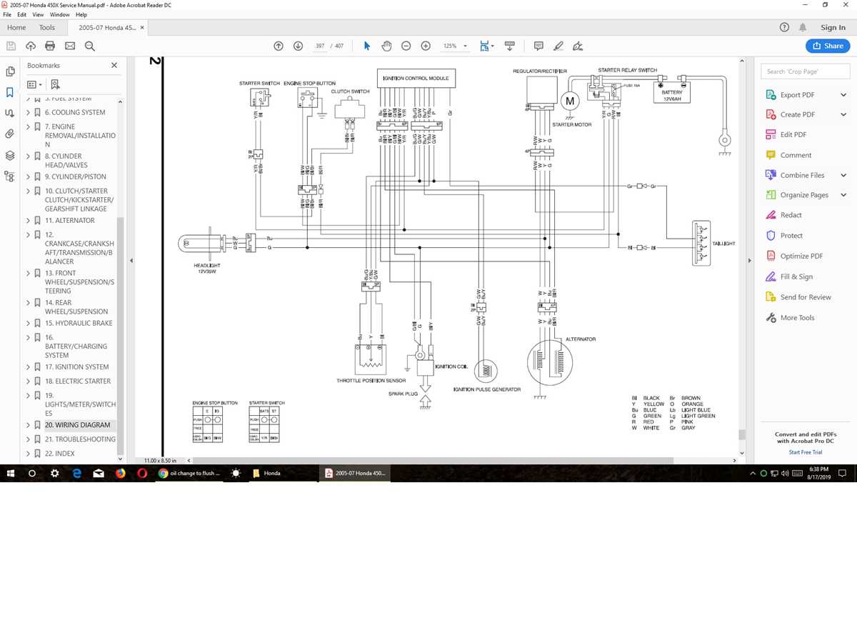Viewport: 857px width, 643px height.
Task: Find current bookmark icon in Bookmarks panel
Action: [56, 84]
